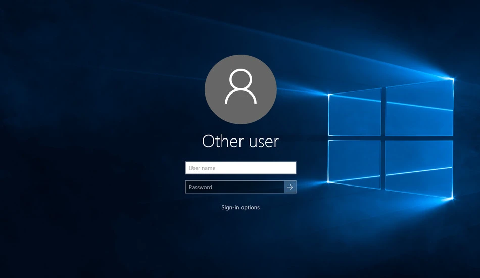
Task: Click the Other user avatar picture
Action: coord(241,89)
